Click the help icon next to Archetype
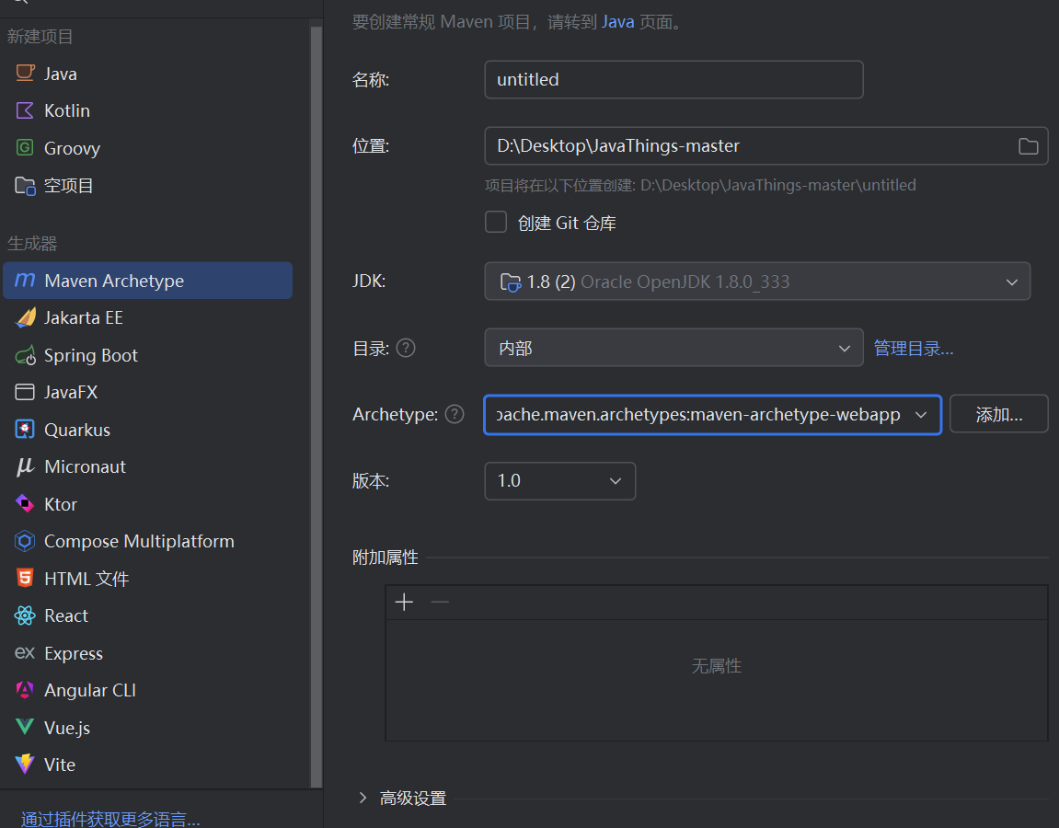 pos(455,414)
